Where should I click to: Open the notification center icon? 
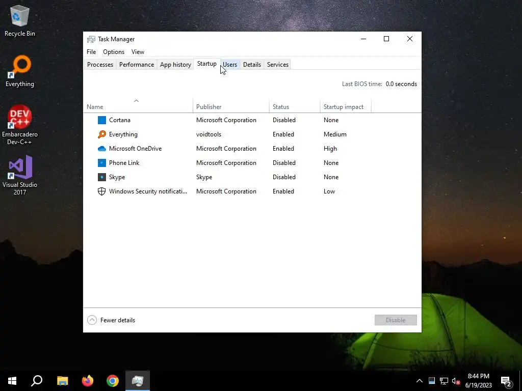click(506, 381)
